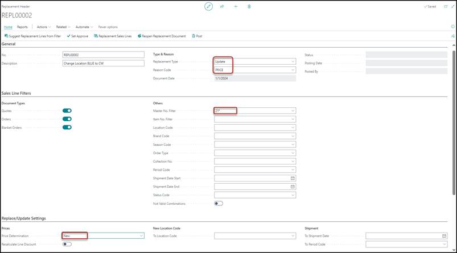Expand Master No. Filter dropdown
457x253 pixels.
293,111
